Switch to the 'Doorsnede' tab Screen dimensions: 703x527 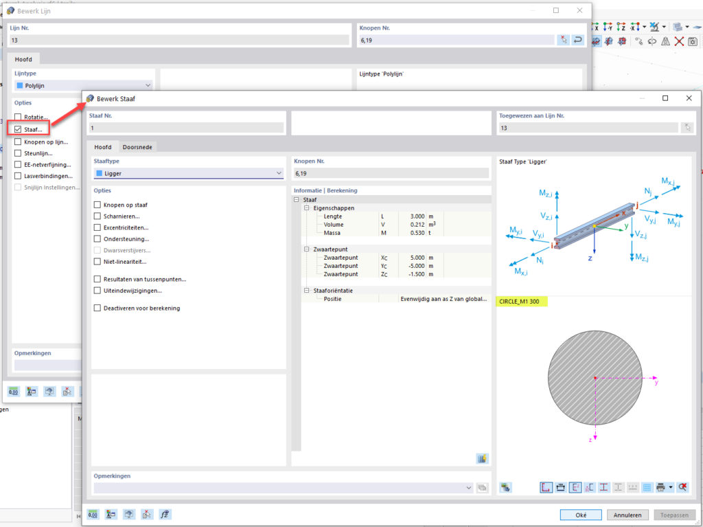(137, 147)
